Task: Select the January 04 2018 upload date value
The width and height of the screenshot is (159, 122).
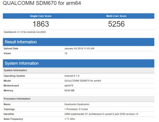Action: click(79, 49)
